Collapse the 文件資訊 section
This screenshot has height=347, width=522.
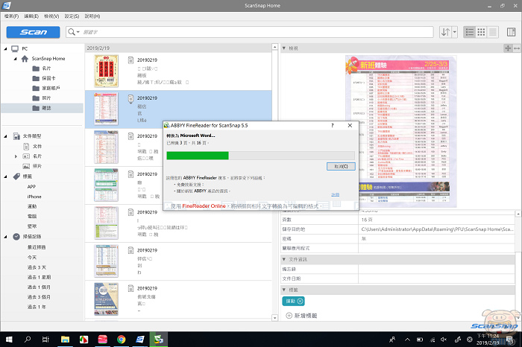284,259
